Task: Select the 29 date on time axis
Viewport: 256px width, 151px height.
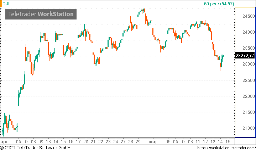Action: point(138,142)
